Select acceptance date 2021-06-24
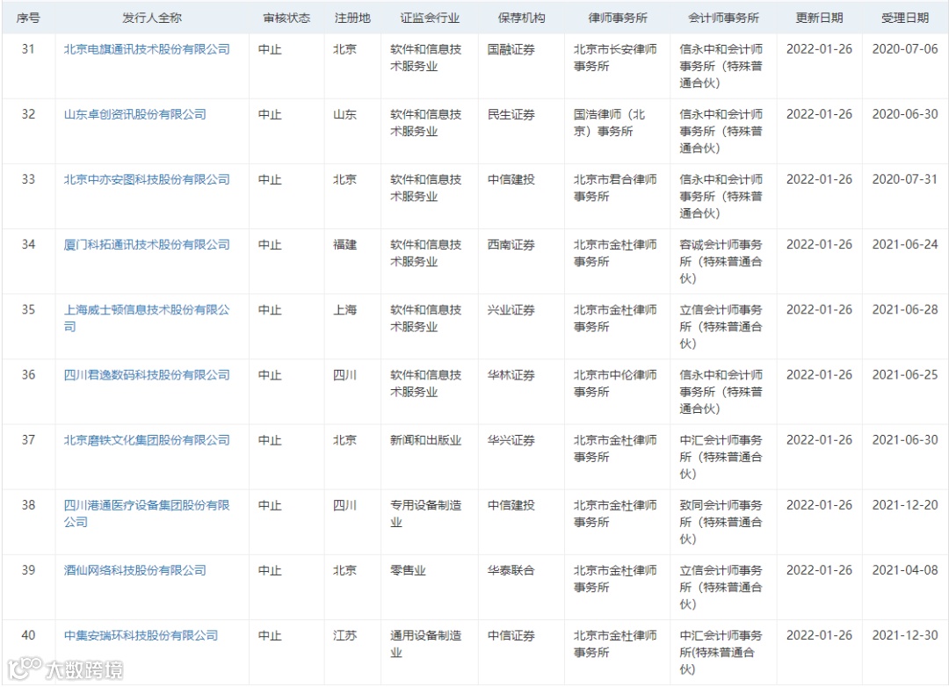Viewport: 949px width, 687px height. pyautogui.click(x=905, y=244)
